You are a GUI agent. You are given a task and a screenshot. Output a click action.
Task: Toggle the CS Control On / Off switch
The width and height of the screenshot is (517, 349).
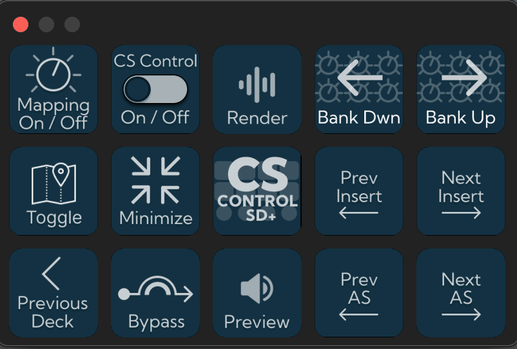tap(155, 90)
